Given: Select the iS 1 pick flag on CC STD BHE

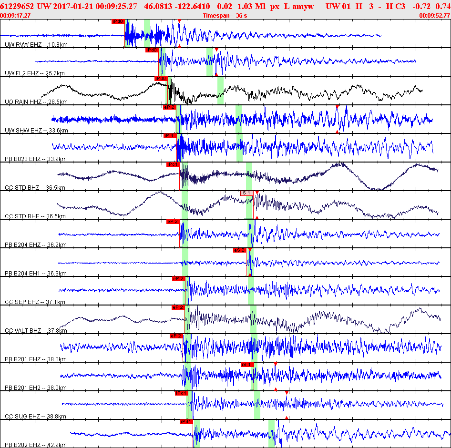Looking at the screenshot, I should pyautogui.click(x=247, y=193).
